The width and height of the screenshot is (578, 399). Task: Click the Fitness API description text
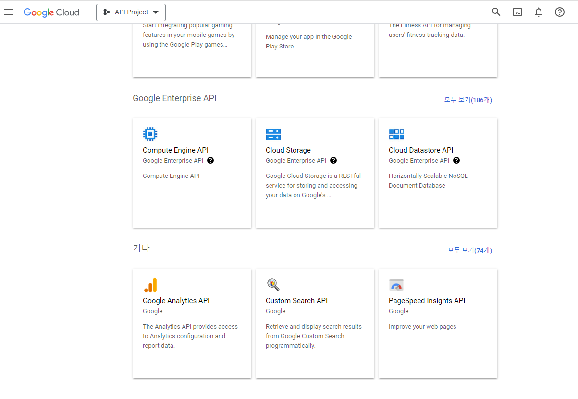(430, 30)
